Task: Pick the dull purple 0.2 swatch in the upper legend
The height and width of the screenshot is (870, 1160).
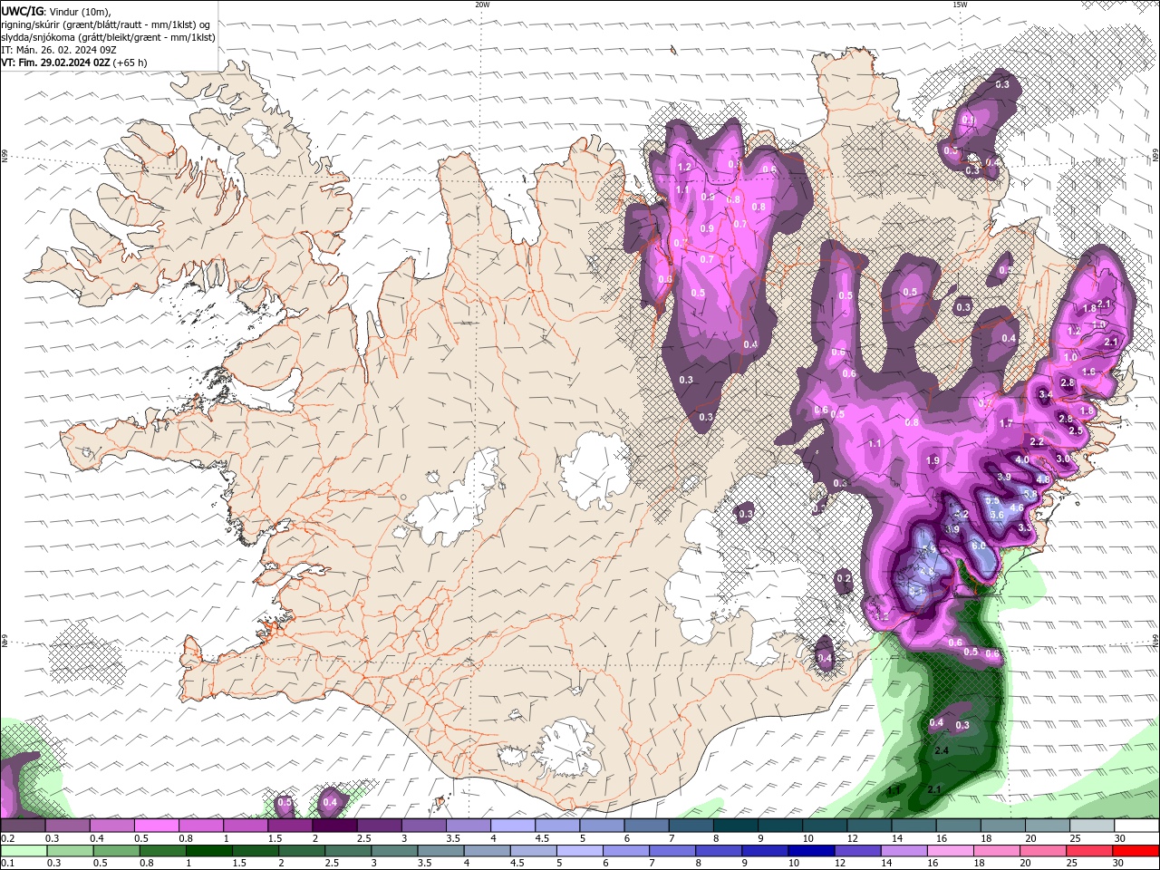Action: [x=23, y=826]
